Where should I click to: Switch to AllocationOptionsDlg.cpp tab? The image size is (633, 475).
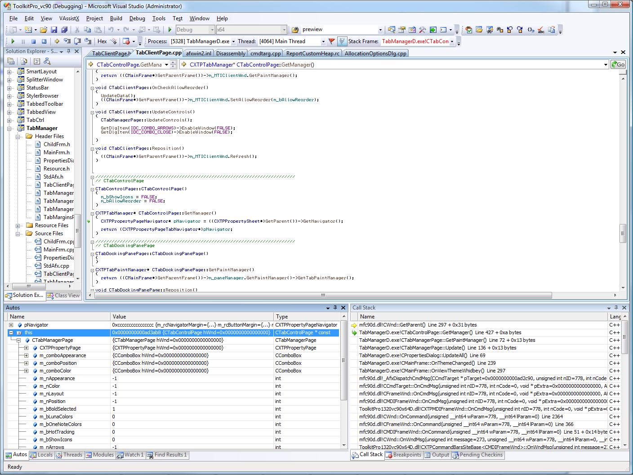tap(375, 54)
